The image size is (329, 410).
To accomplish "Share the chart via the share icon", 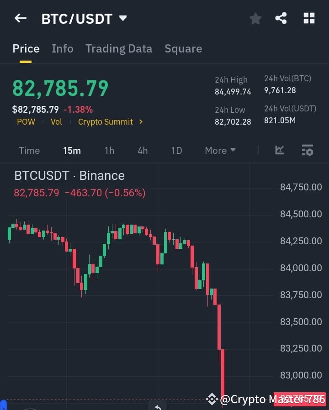I will point(281,18).
